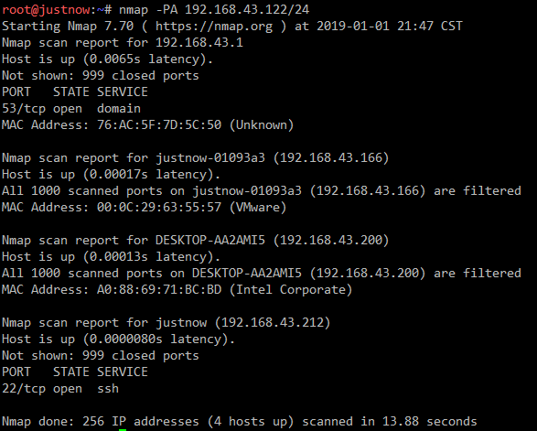Screen dimensions: 537x431
Task: Click the green terminal cursor at bottom
Action: [123, 430]
